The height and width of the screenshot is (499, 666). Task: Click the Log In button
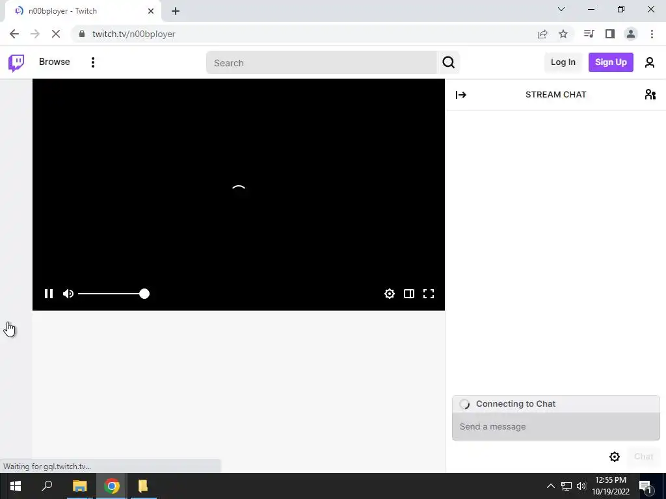pos(563,62)
